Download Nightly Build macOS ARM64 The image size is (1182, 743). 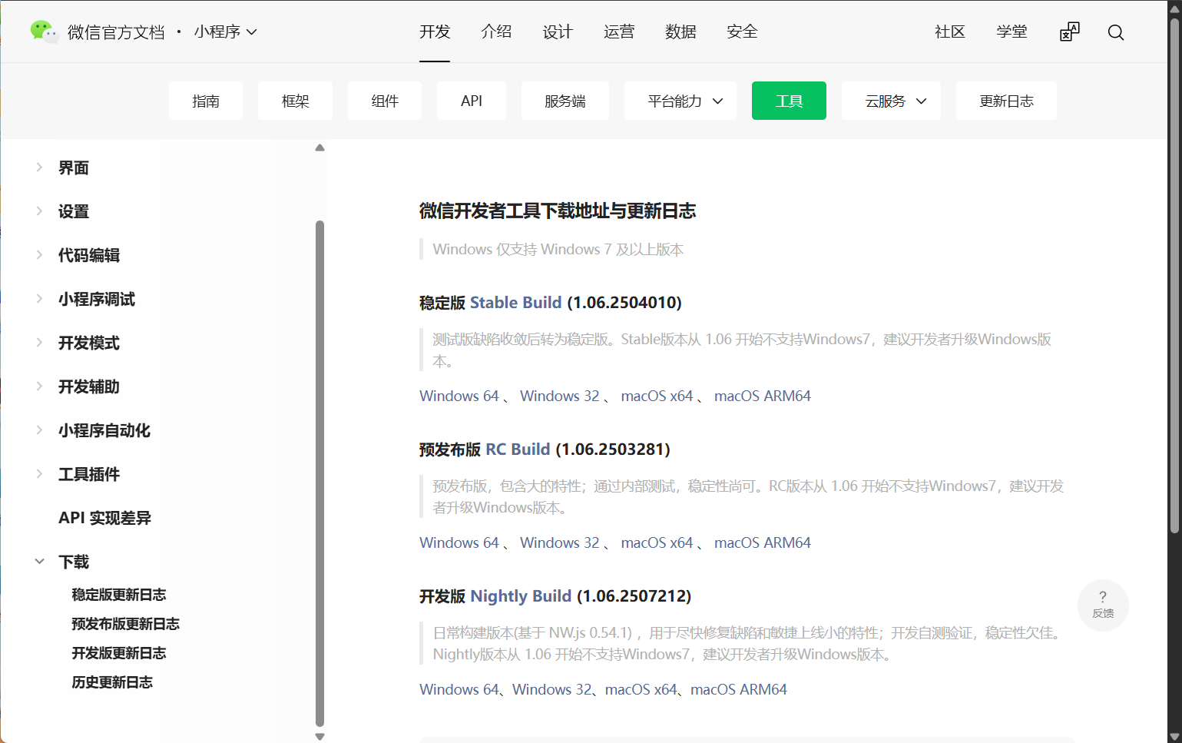pos(739,689)
